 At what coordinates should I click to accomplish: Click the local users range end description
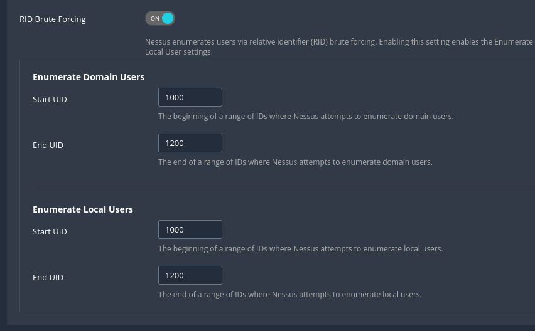[x=289, y=294]
